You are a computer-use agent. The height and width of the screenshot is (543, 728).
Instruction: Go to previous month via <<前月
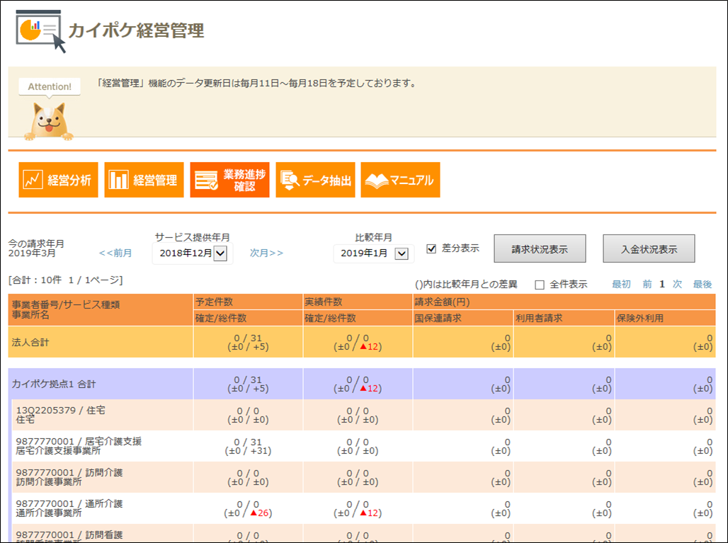115,253
